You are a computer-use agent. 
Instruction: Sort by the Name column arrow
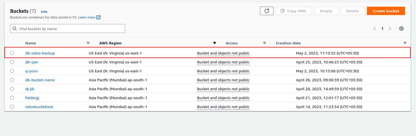coord(88,43)
